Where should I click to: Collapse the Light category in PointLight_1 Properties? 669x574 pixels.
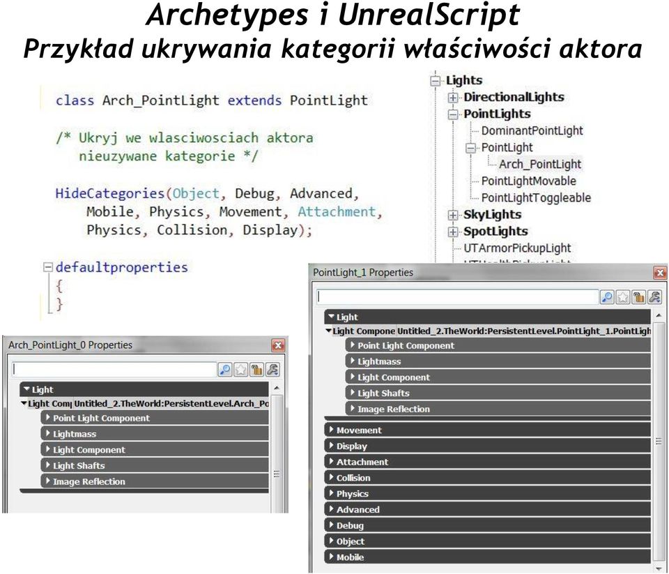click(x=331, y=317)
